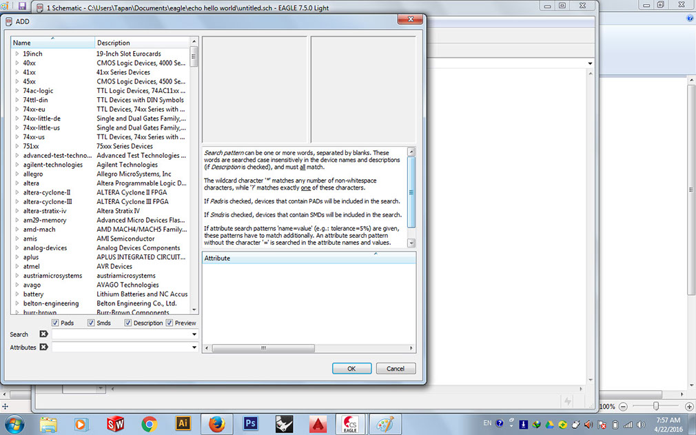
Task: Expand the battery library
Action: (x=17, y=294)
